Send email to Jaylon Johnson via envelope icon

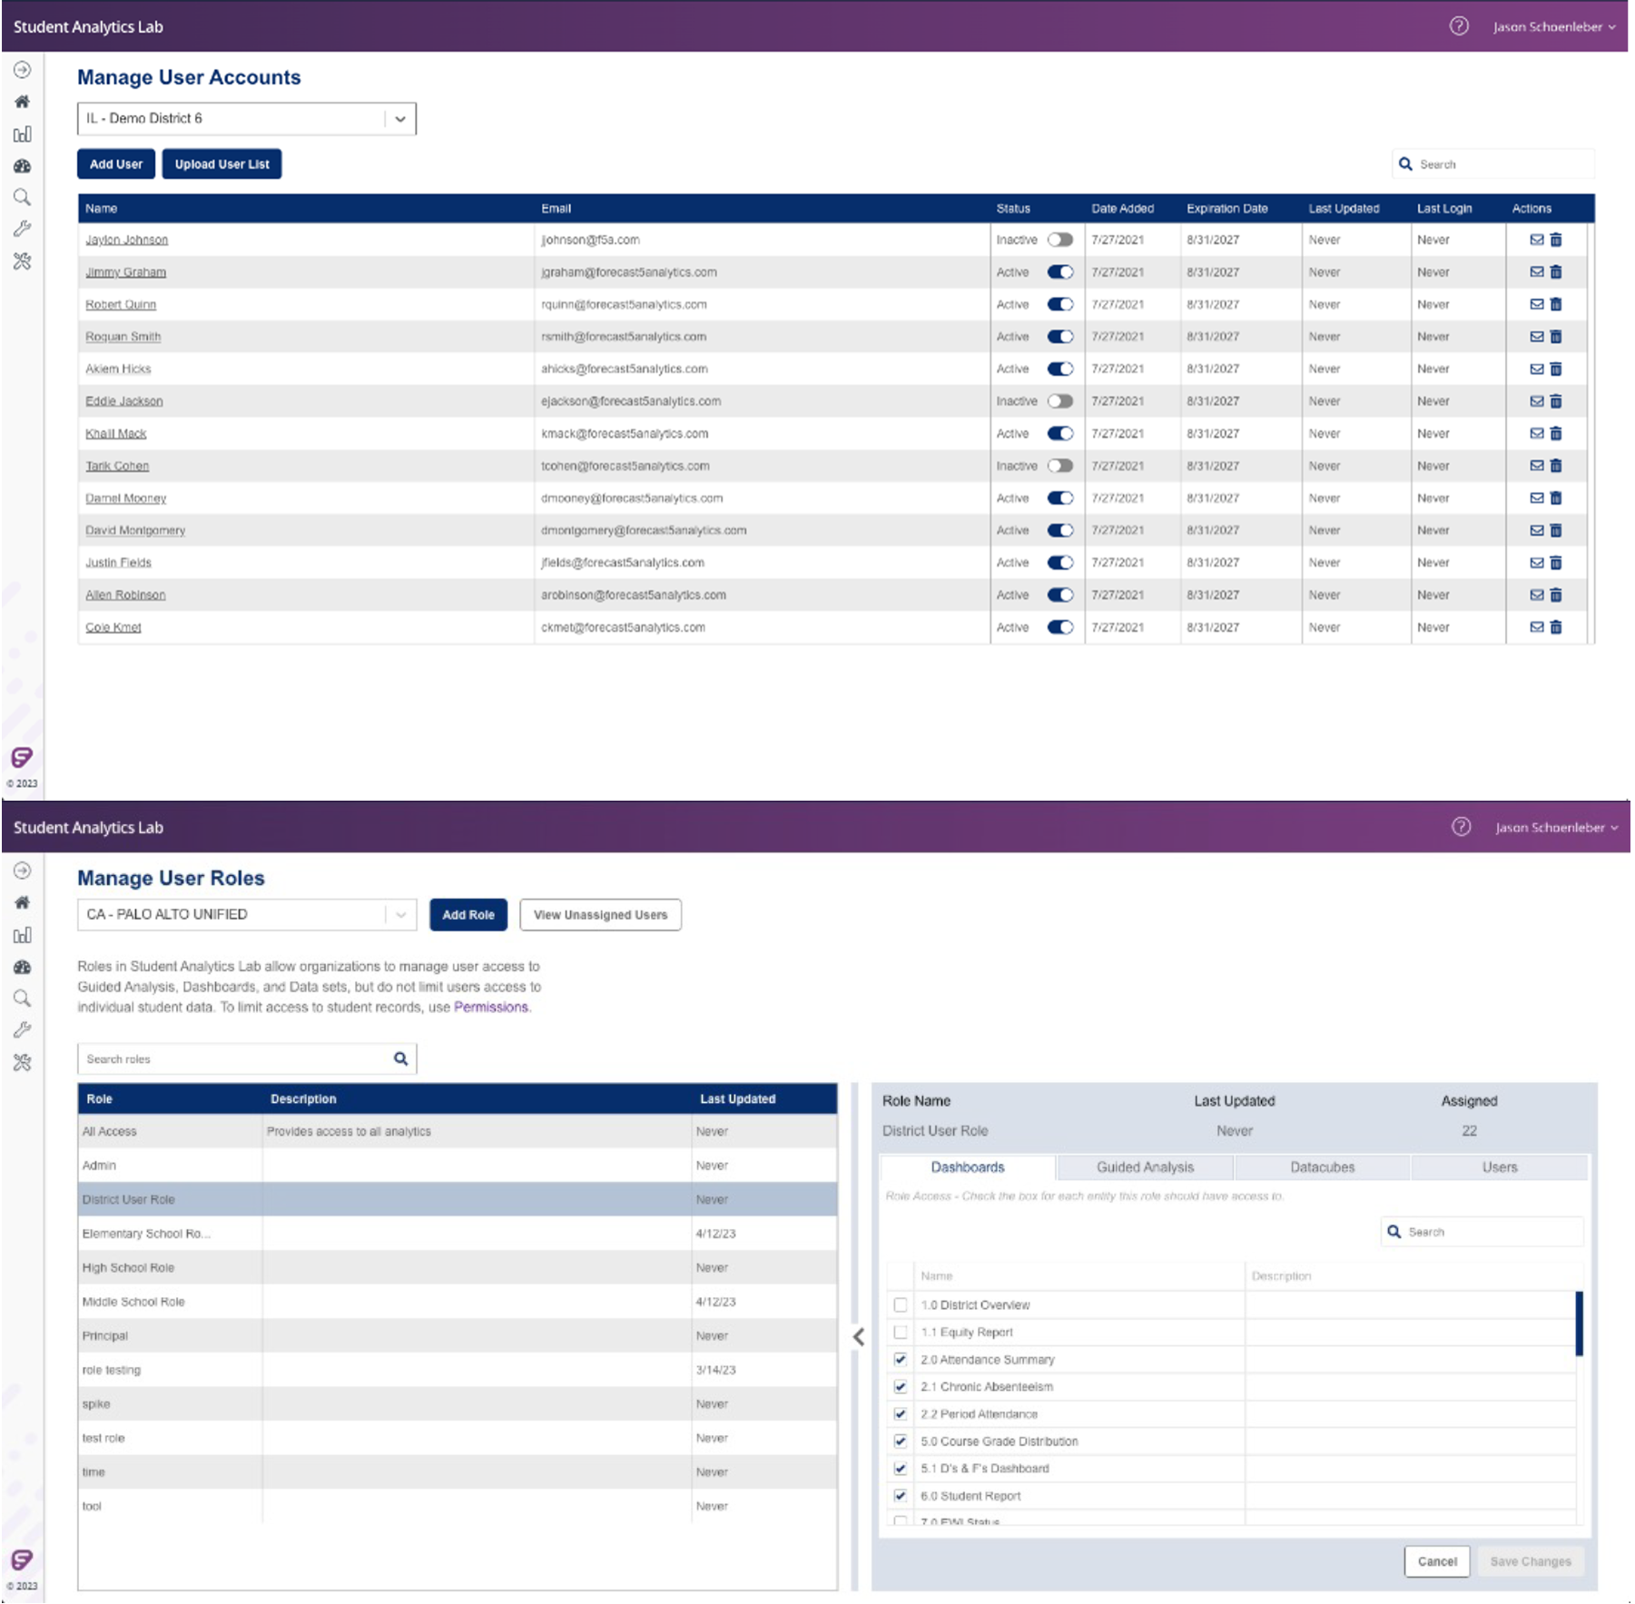1536,240
